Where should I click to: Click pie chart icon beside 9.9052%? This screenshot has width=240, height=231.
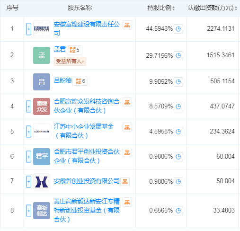[178, 82]
